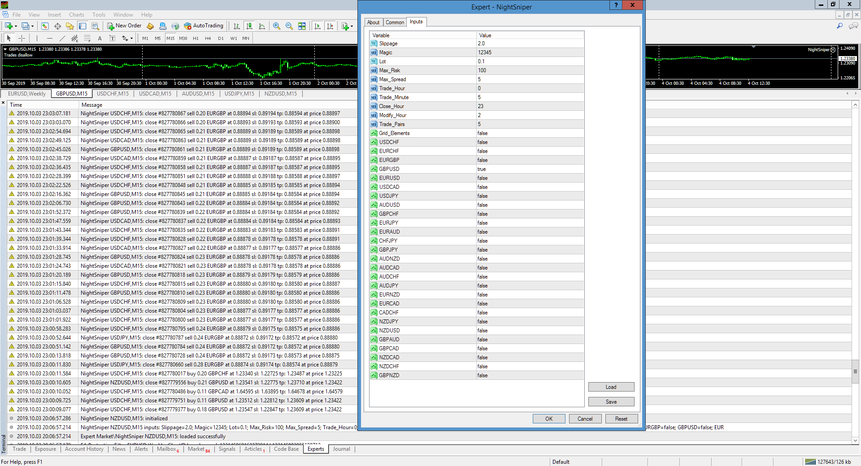The width and height of the screenshot is (861, 466).
Task: Zoom in on the chart
Action: 277,26
